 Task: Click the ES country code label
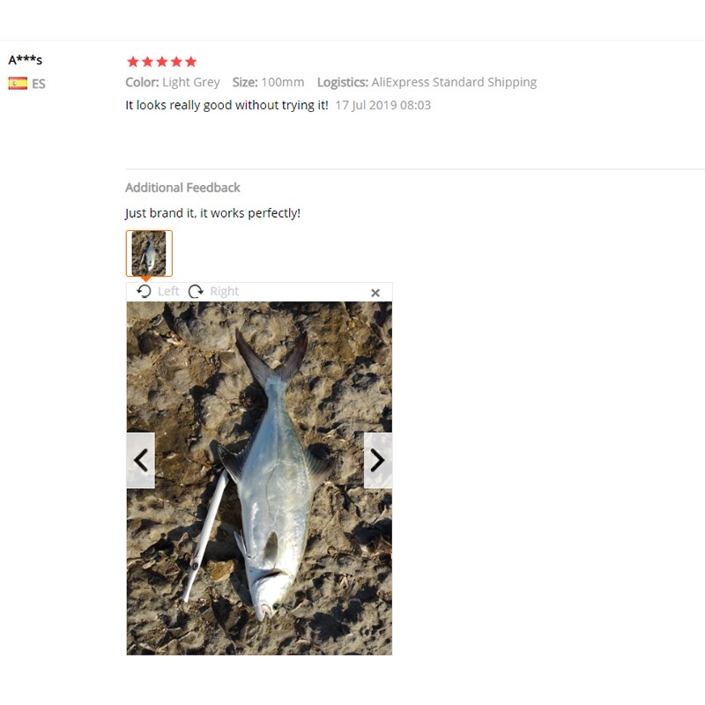point(39,84)
